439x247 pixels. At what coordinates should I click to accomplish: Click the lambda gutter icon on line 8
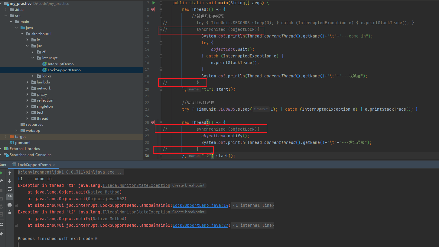tap(153, 9)
